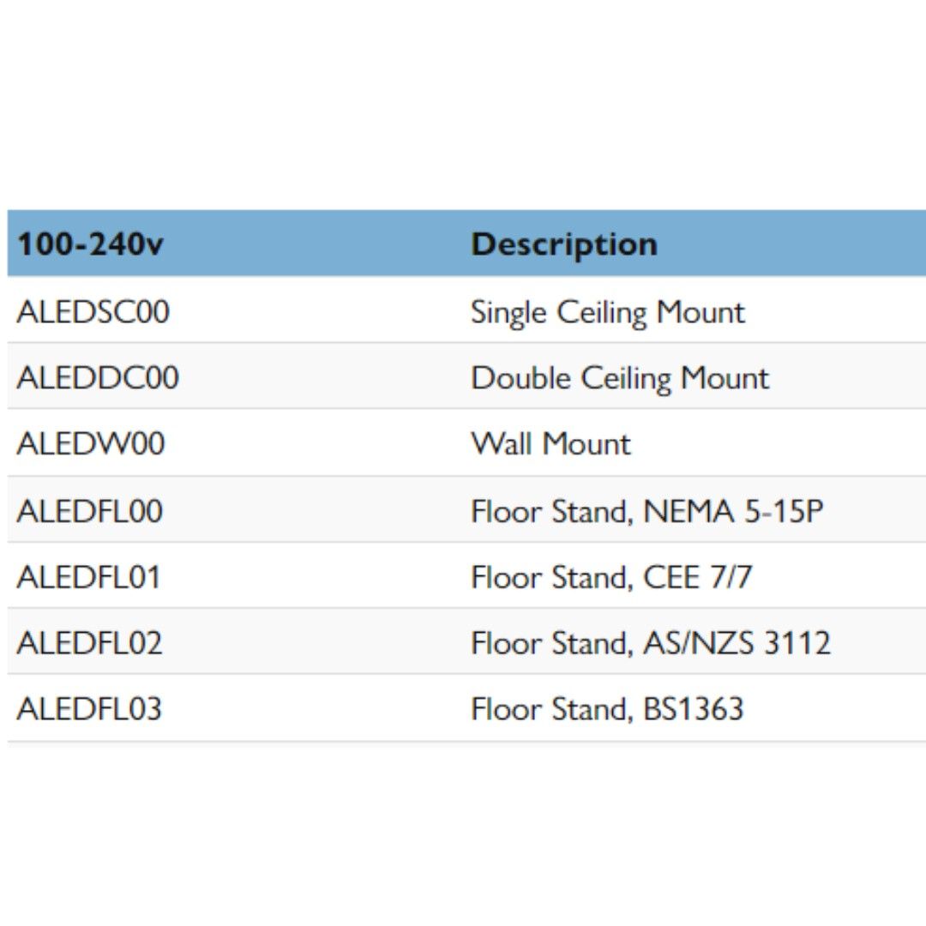The width and height of the screenshot is (926, 926).
Task: Select the ALEDSC00 part number
Action: [93, 311]
